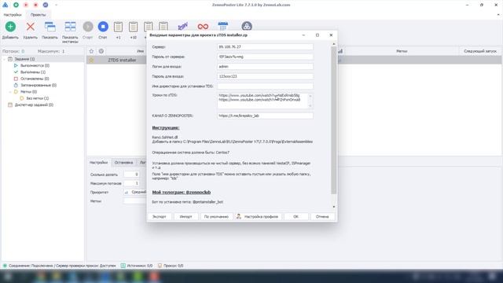Select Выполняются (0) in tree
Screen dimensions: 503x283
35,65
